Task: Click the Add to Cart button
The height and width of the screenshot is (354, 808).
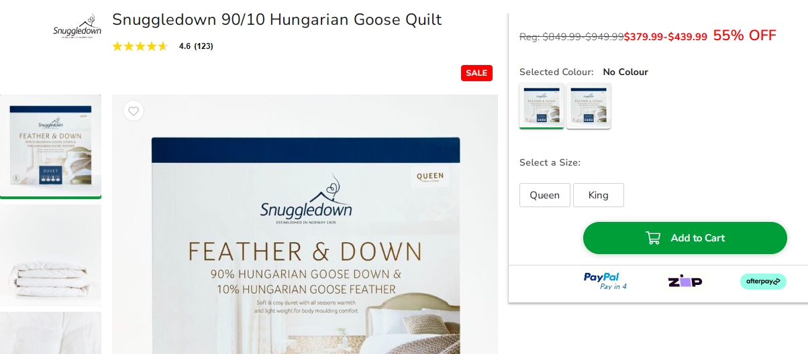Action: pos(685,238)
